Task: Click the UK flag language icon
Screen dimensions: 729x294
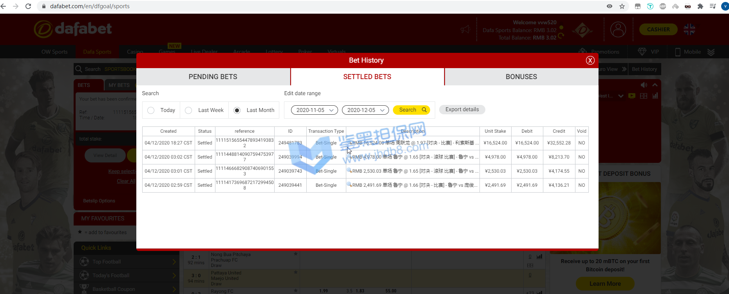Action: [x=689, y=29]
